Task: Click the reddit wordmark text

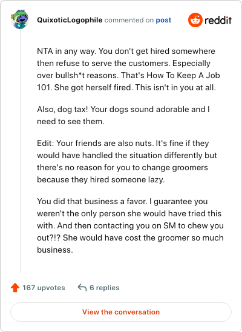Action: point(218,21)
